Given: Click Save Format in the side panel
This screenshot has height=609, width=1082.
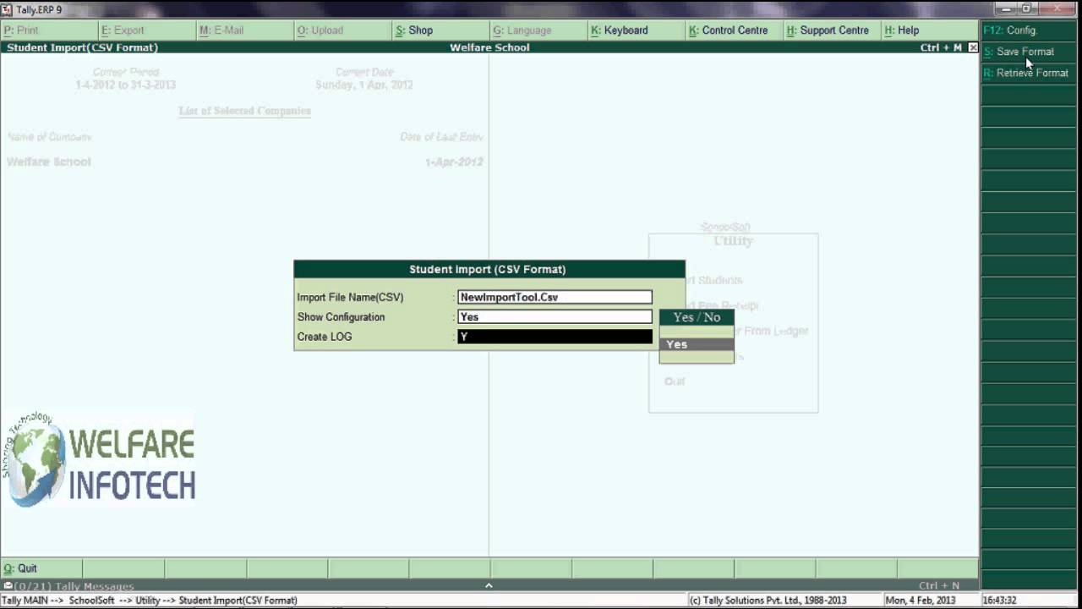Looking at the screenshot, I should 1029,52.
